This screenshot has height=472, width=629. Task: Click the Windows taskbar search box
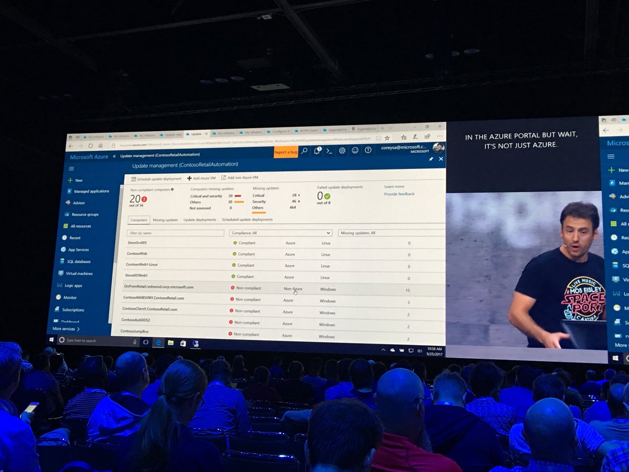pos(98,341)
